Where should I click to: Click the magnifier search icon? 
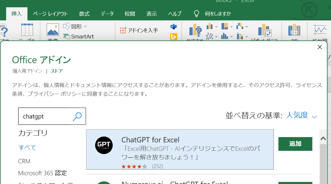point(77,116)
